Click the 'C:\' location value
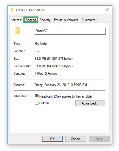The height and width of the screenshot is (151, 119). point(37,51)
